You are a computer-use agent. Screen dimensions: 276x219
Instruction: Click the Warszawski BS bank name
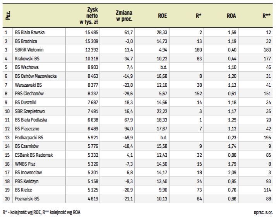pyautogui.click(x=28, y=85)
